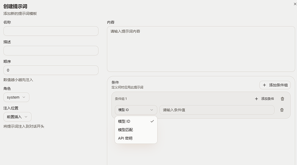This screenshot has width=297, height=165.
Task: Click the 定义何时应用此提示词 description
Action: point(127,87)
